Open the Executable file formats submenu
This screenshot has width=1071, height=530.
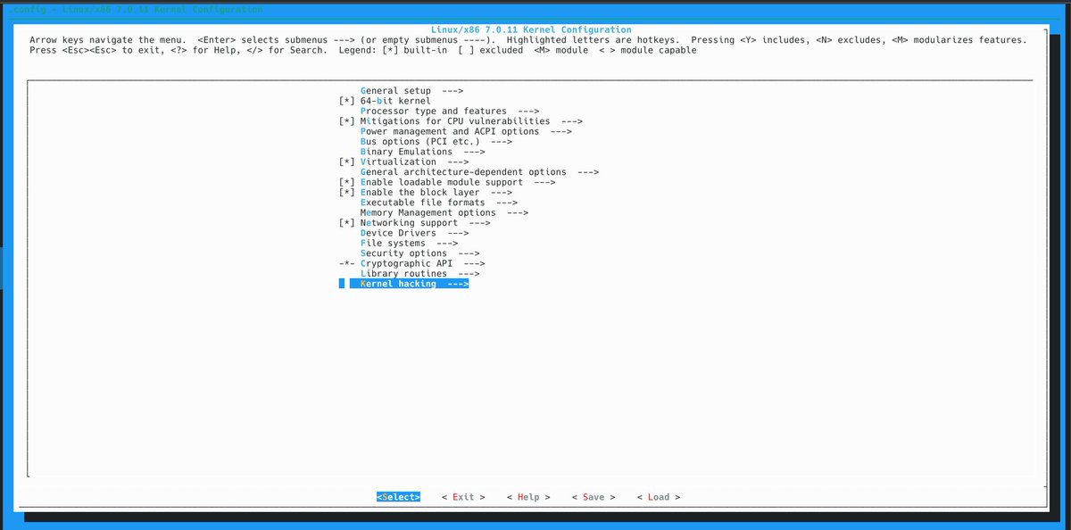point(439,203)
